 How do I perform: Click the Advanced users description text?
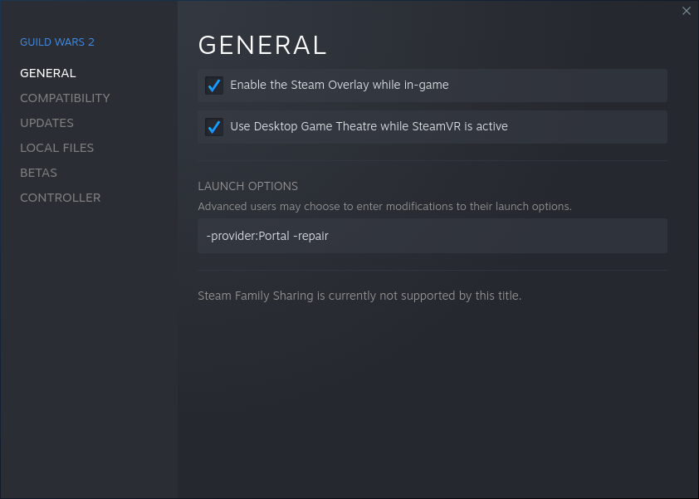(x=384, y=206)
